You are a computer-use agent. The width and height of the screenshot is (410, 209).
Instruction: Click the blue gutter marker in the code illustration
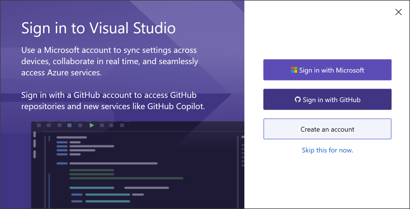(49, 138)
